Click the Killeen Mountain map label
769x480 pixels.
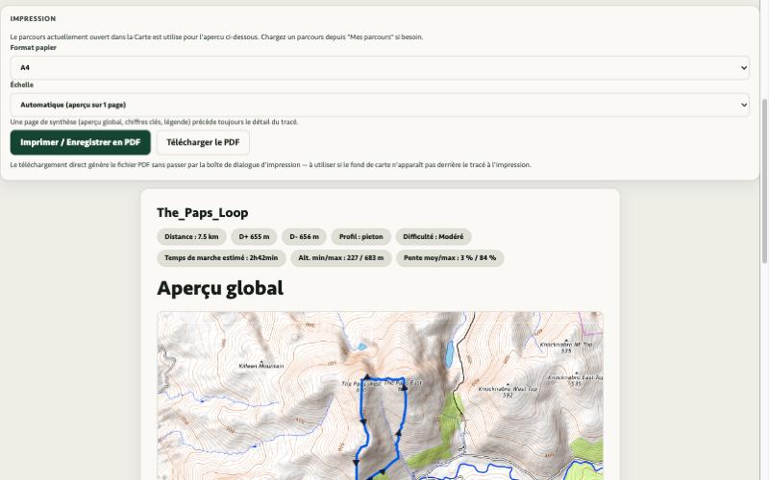[x=260, y=366]
